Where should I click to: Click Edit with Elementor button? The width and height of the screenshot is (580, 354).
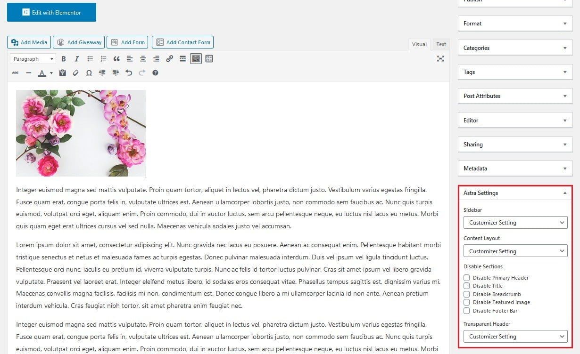(x=51, y=13)
